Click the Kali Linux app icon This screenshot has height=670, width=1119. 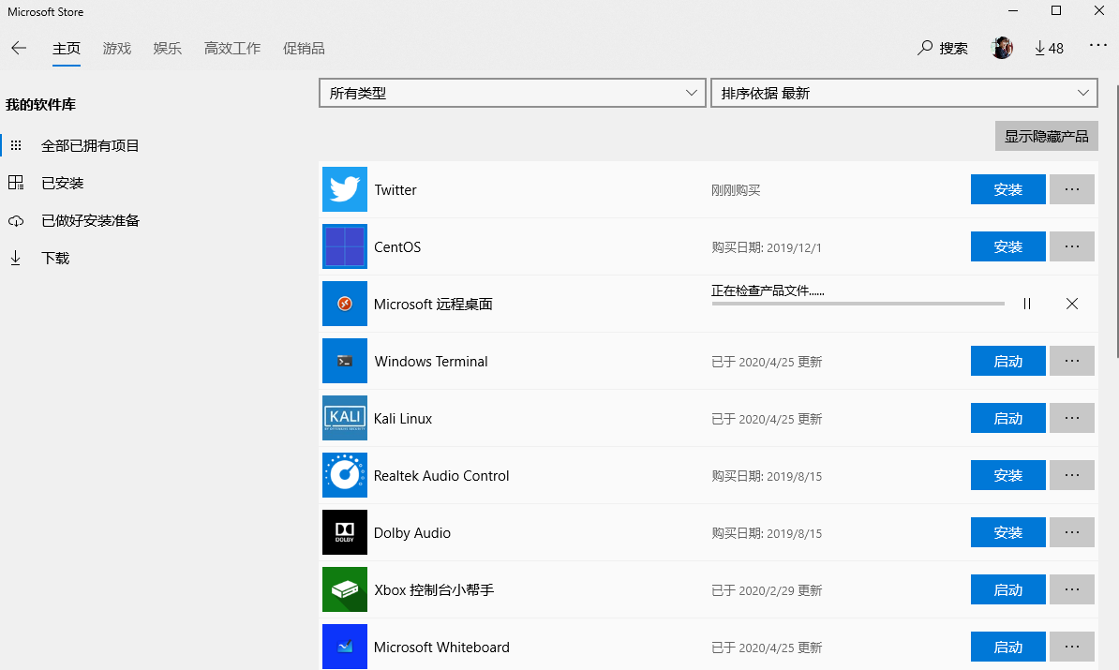pyautogui.click(x=345, y=417)
